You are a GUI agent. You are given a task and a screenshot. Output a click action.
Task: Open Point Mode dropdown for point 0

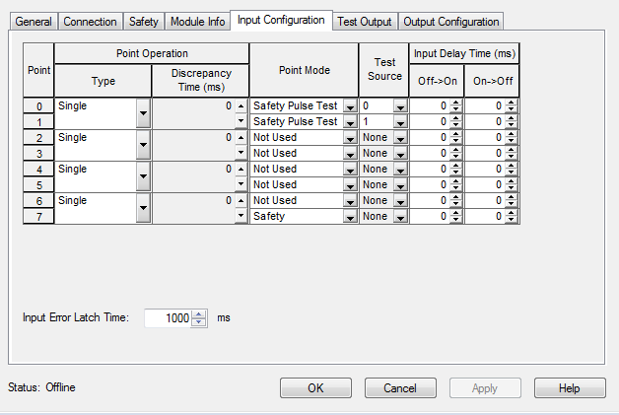(349, 106)
